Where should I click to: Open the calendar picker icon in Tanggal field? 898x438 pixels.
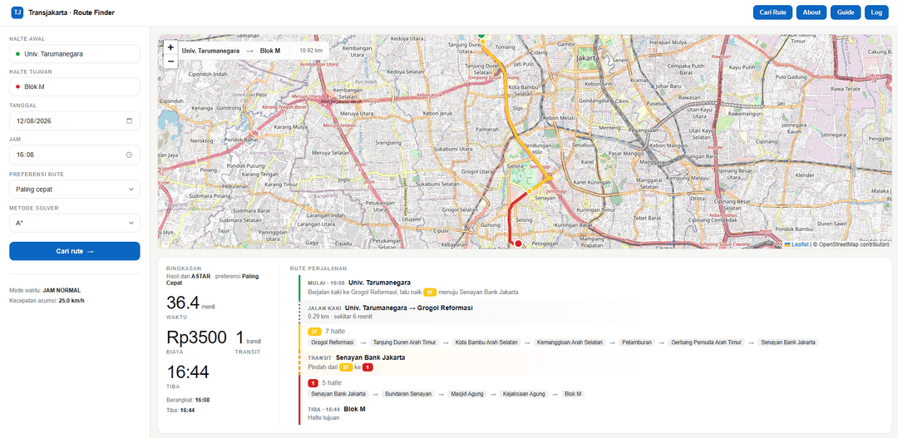click(x=129, y=121)
